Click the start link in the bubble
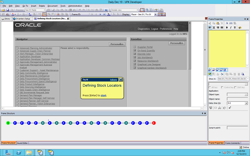This screenshot has width=250, height=156. tap(103, 96)
